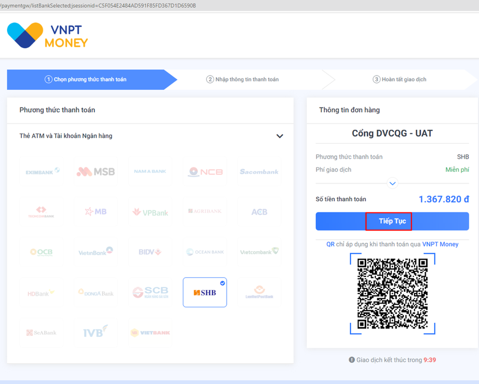
Task: Collapse the ATM card and bank account section
Action: tap(280, 136)
